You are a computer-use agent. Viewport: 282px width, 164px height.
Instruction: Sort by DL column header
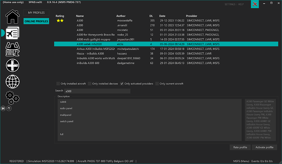(x=151, y=16)
